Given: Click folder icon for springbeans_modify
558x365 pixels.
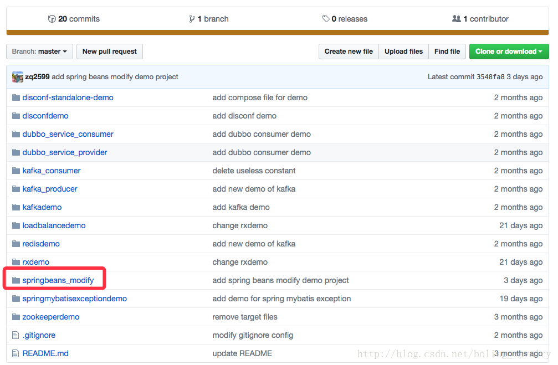Looking at the screenshot, I should [16, 280].
